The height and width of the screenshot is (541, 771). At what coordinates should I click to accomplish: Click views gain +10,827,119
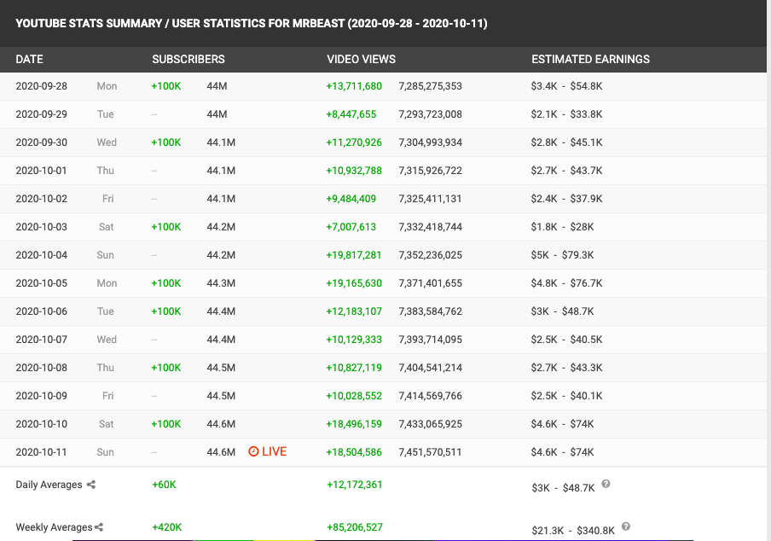tap(354, 368)
